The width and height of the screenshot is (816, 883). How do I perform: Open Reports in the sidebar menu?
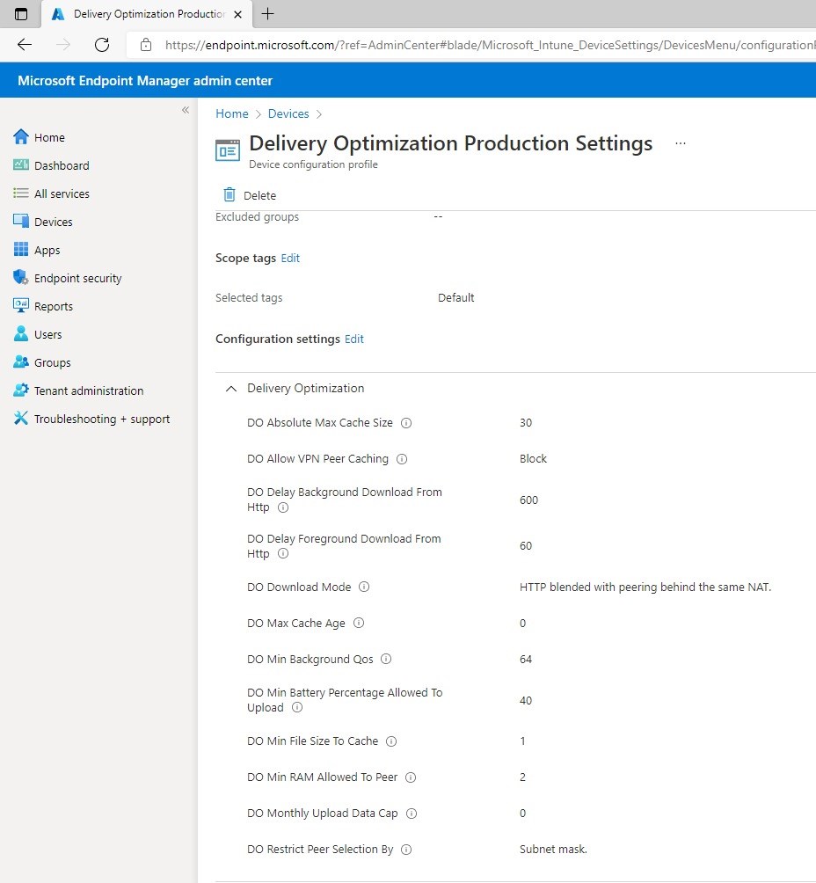point(54,306)
